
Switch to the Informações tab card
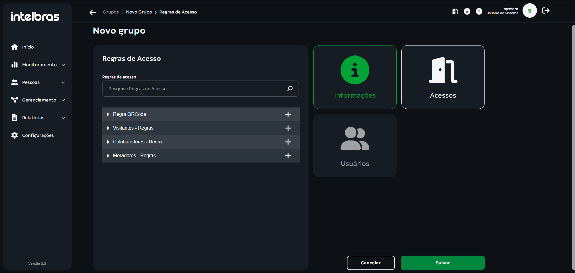pos(355,77)
